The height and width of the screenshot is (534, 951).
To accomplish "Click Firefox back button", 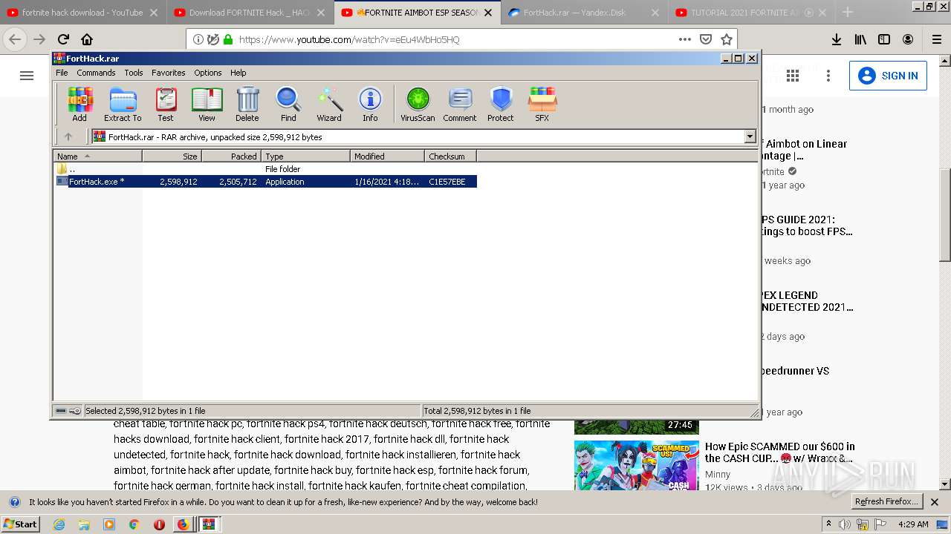I will (x=15, y=39).
